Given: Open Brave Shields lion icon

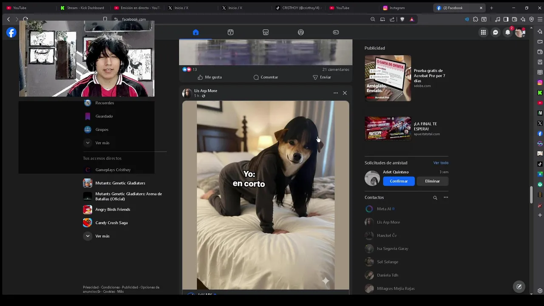Looking at the screenshot, I should point(402,19).
